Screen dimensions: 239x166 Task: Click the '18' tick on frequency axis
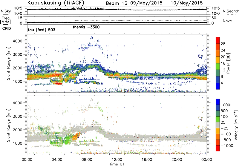pyautogui.click(x=20, y=18)
